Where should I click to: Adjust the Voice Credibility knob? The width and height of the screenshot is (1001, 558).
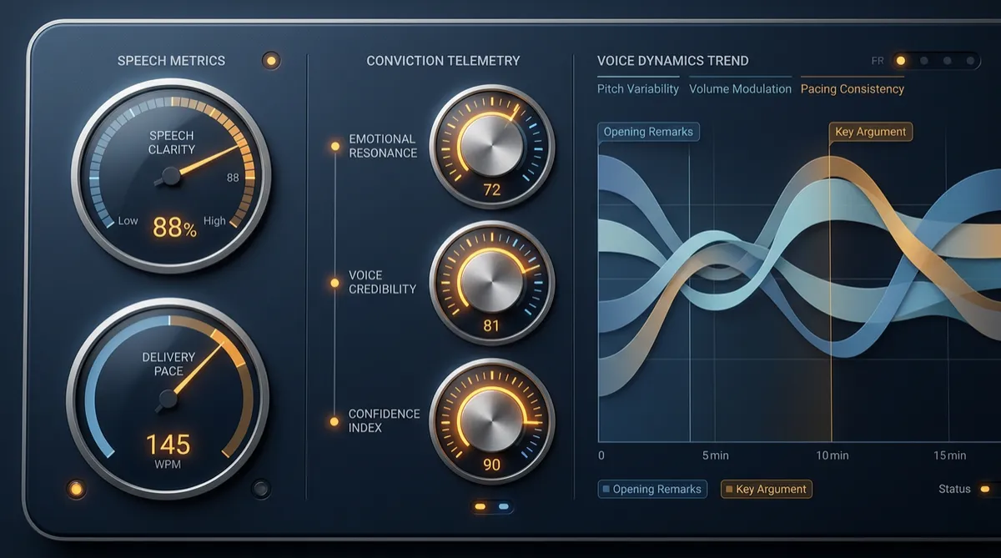tap(491, 283)
